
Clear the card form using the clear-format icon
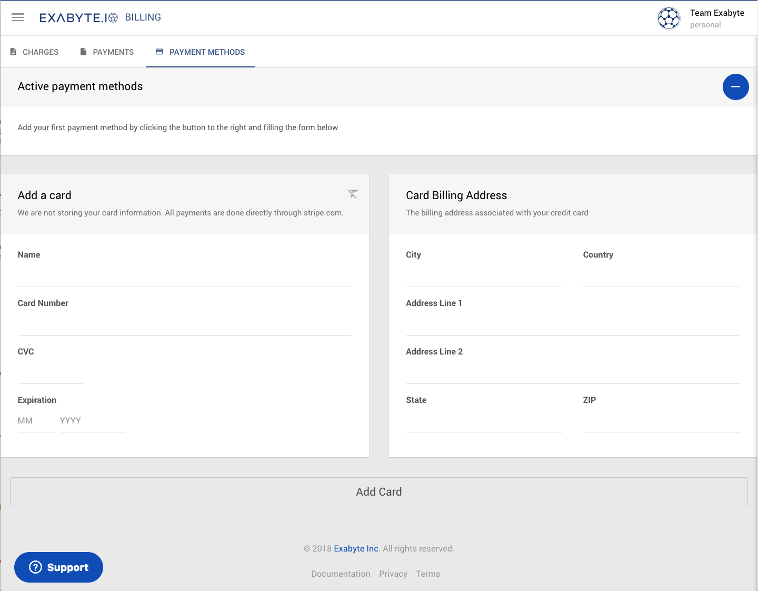point(353,194)
